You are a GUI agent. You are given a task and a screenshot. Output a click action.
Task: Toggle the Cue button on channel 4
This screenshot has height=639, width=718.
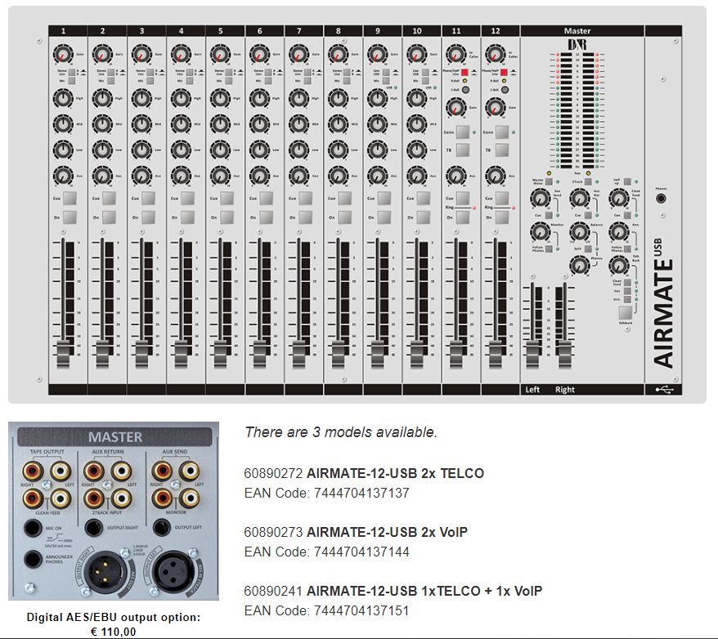click(x=187, y=199)
